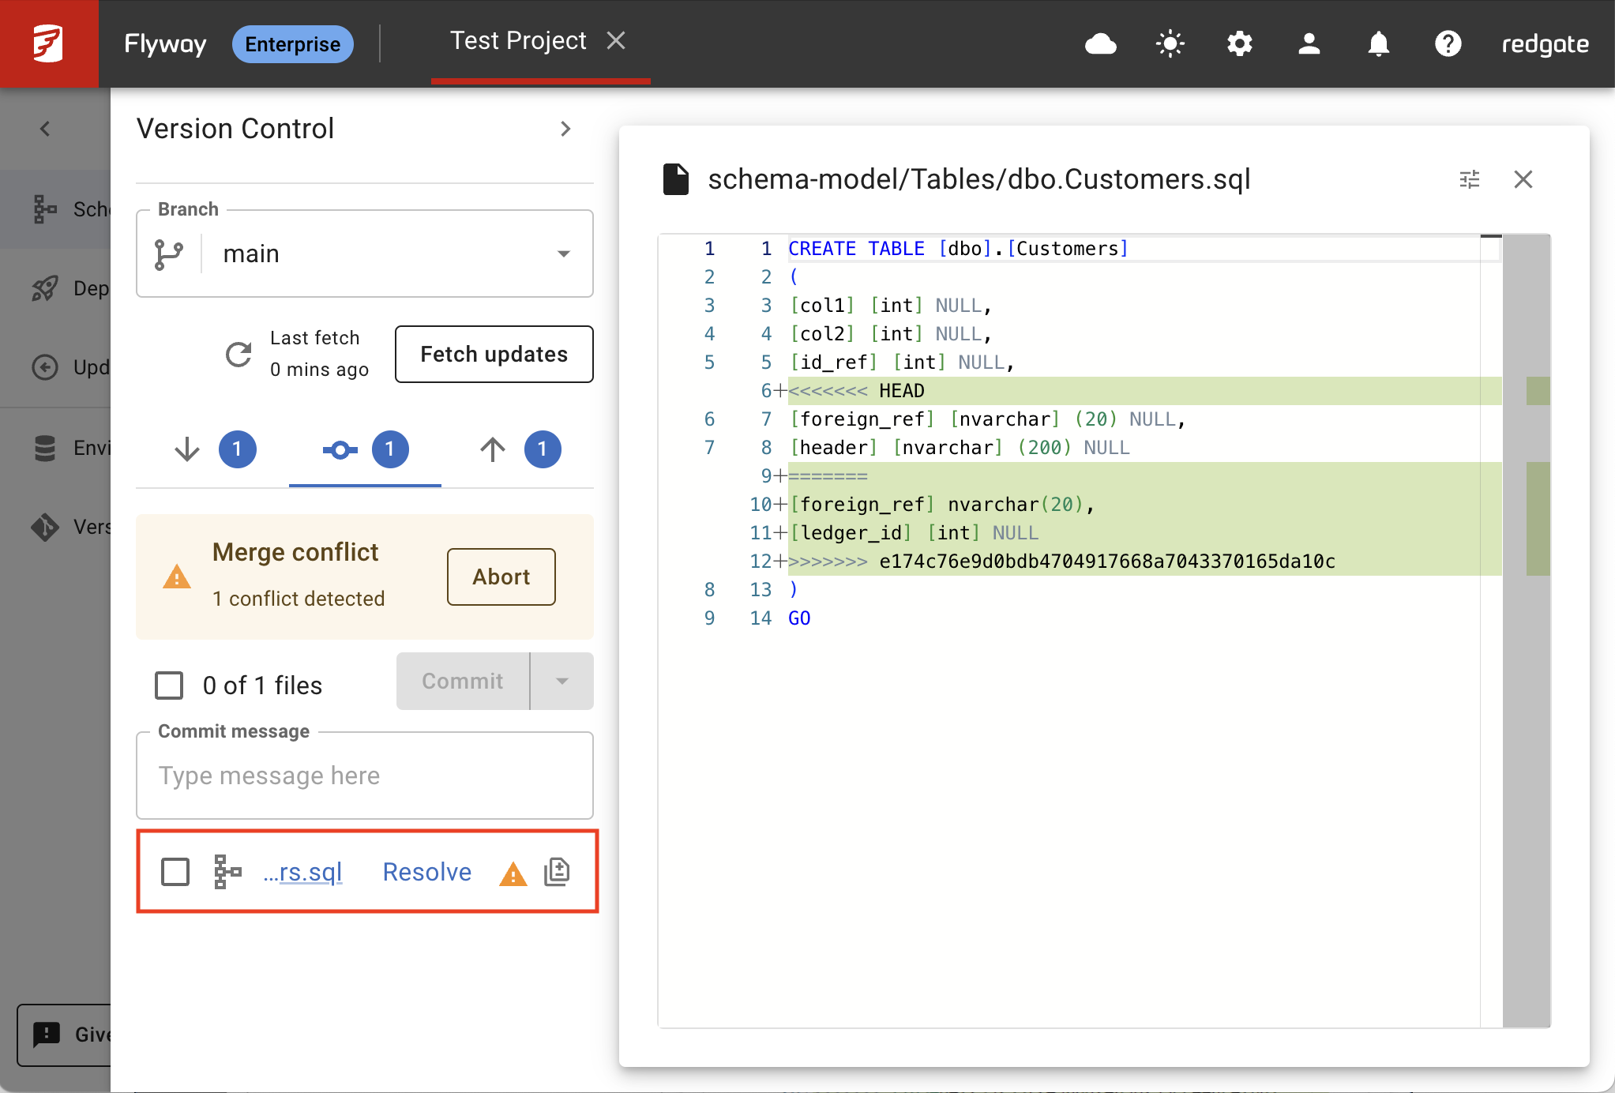This screenshot has height=1093, width=1615.
Task: Click the Give feedback button
Action: (65, 1035)
